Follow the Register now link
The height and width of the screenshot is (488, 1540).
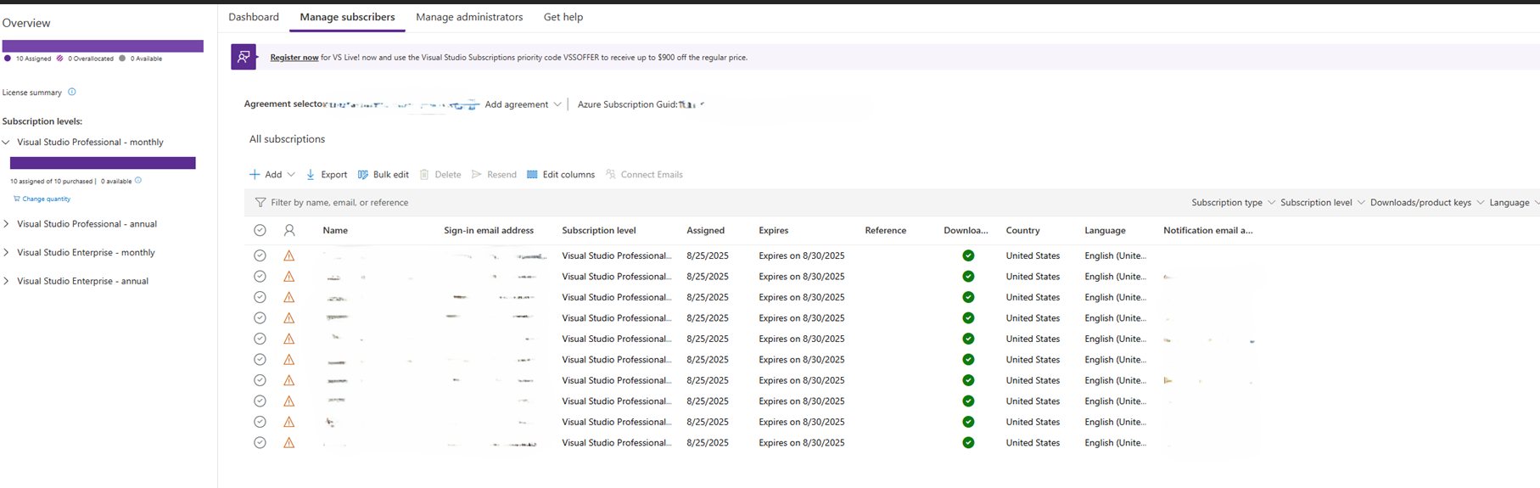(294, 58)
